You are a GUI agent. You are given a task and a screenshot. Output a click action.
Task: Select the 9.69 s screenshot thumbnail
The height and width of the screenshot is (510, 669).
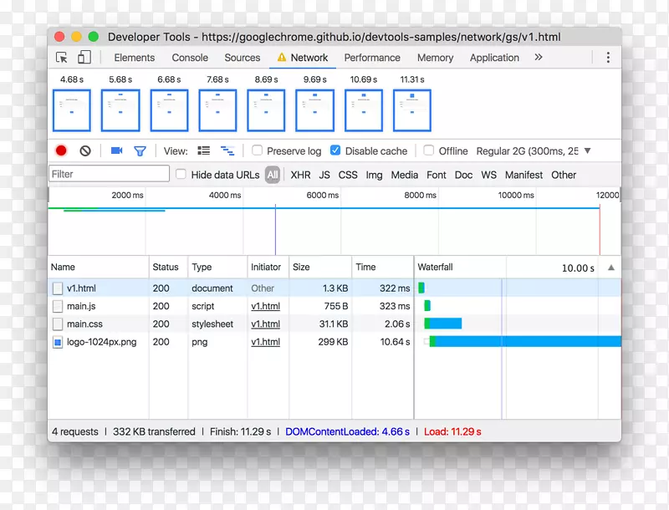[315, 110]
